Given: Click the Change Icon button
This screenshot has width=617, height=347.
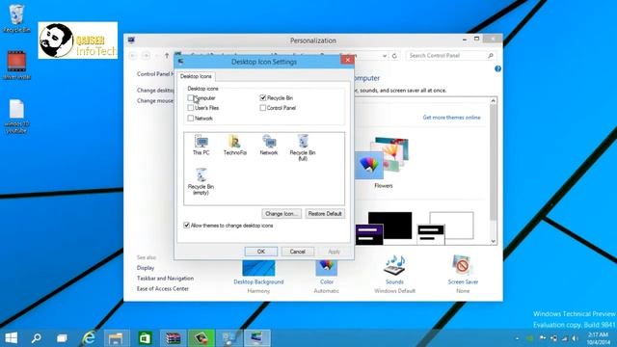Looking at the screenshot, I should [x=282, y=214].
